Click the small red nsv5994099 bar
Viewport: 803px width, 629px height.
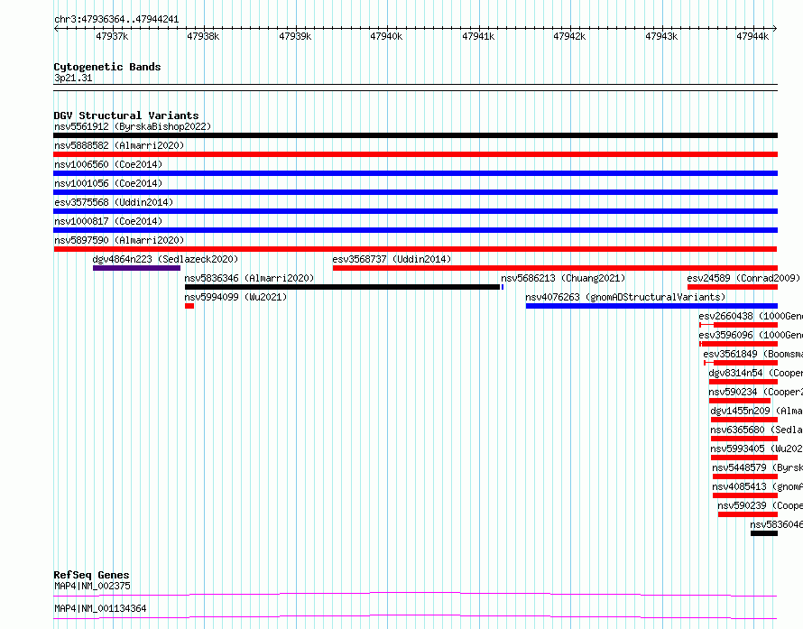pos(189,306)
